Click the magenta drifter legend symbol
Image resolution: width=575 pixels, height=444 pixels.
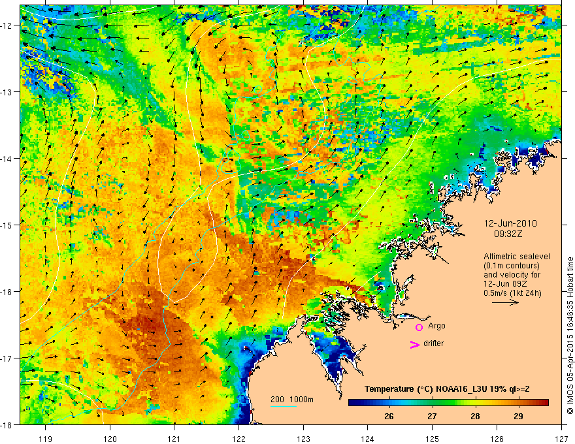(x=414, y=344)
